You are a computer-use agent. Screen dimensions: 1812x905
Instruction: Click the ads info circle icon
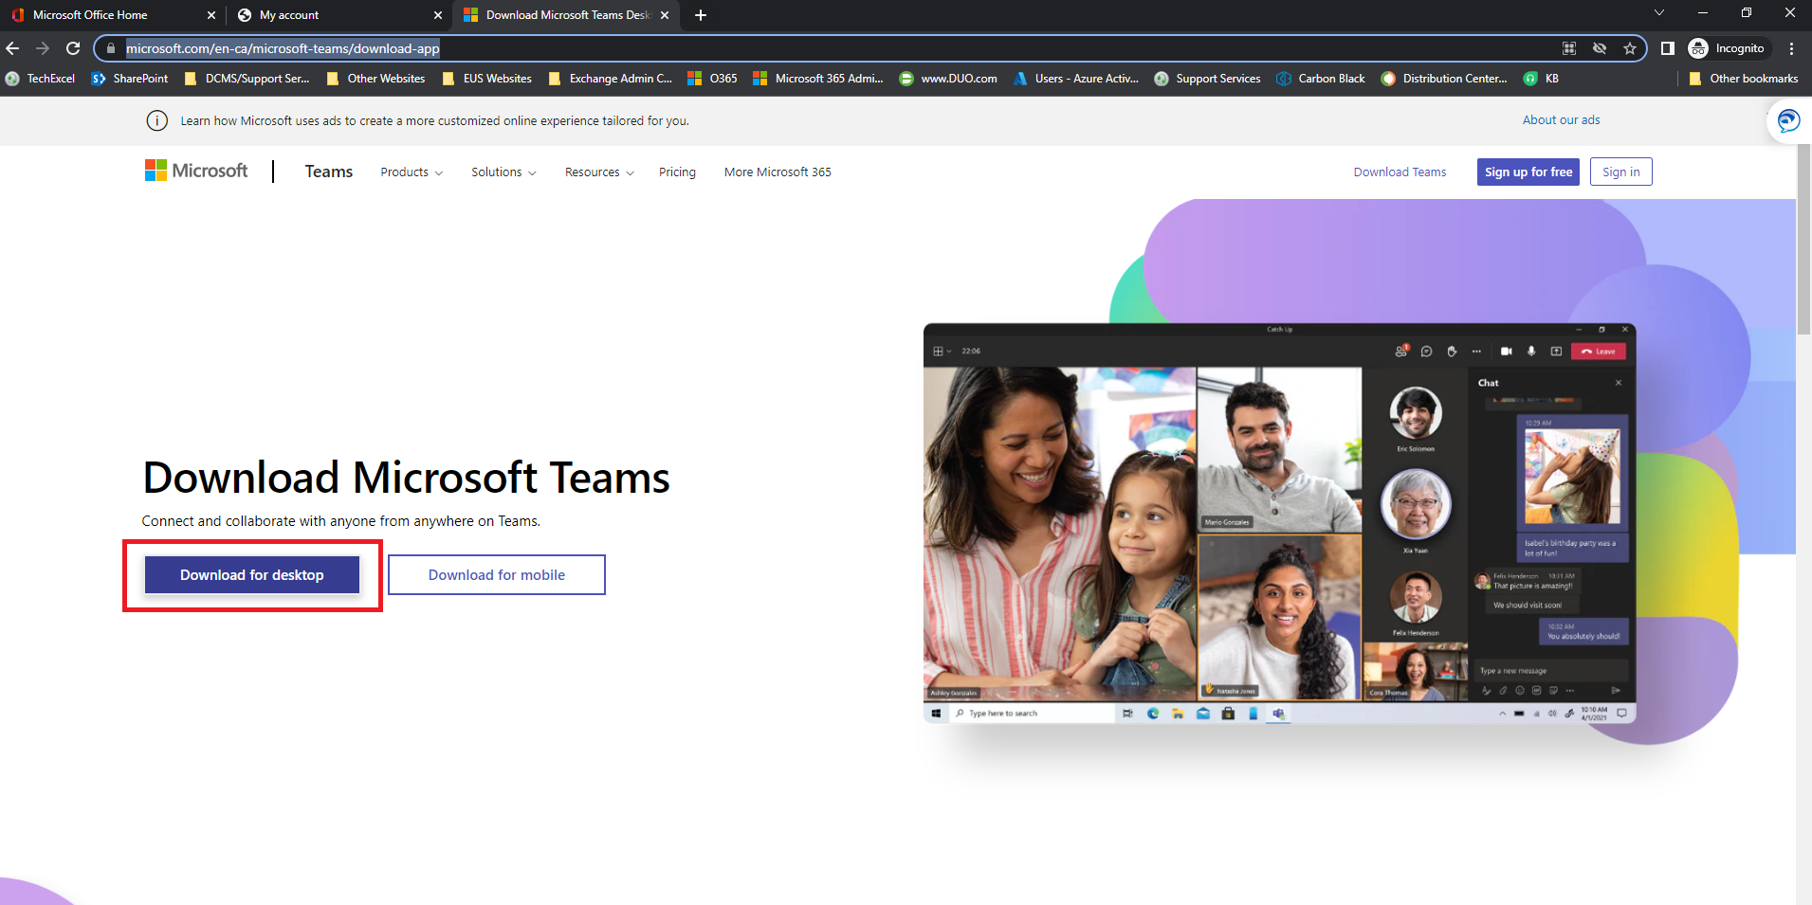tap(156, 121)
